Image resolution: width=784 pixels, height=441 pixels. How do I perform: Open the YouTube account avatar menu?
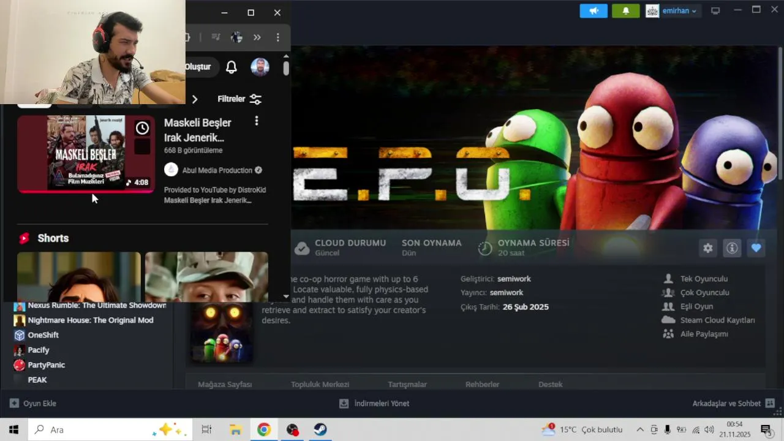pyautogui.click(x=260, y=67)
